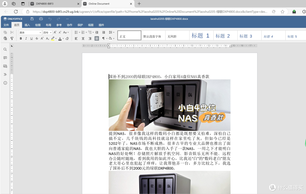
Task: Click the Paste icon
Action: [x=5, y=38]
